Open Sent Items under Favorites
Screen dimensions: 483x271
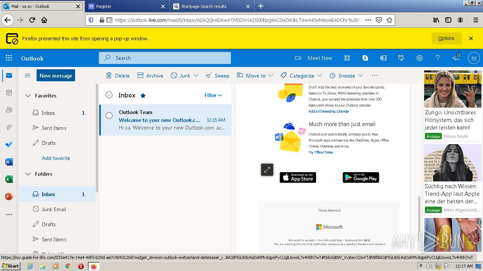[x=57, y=128]
